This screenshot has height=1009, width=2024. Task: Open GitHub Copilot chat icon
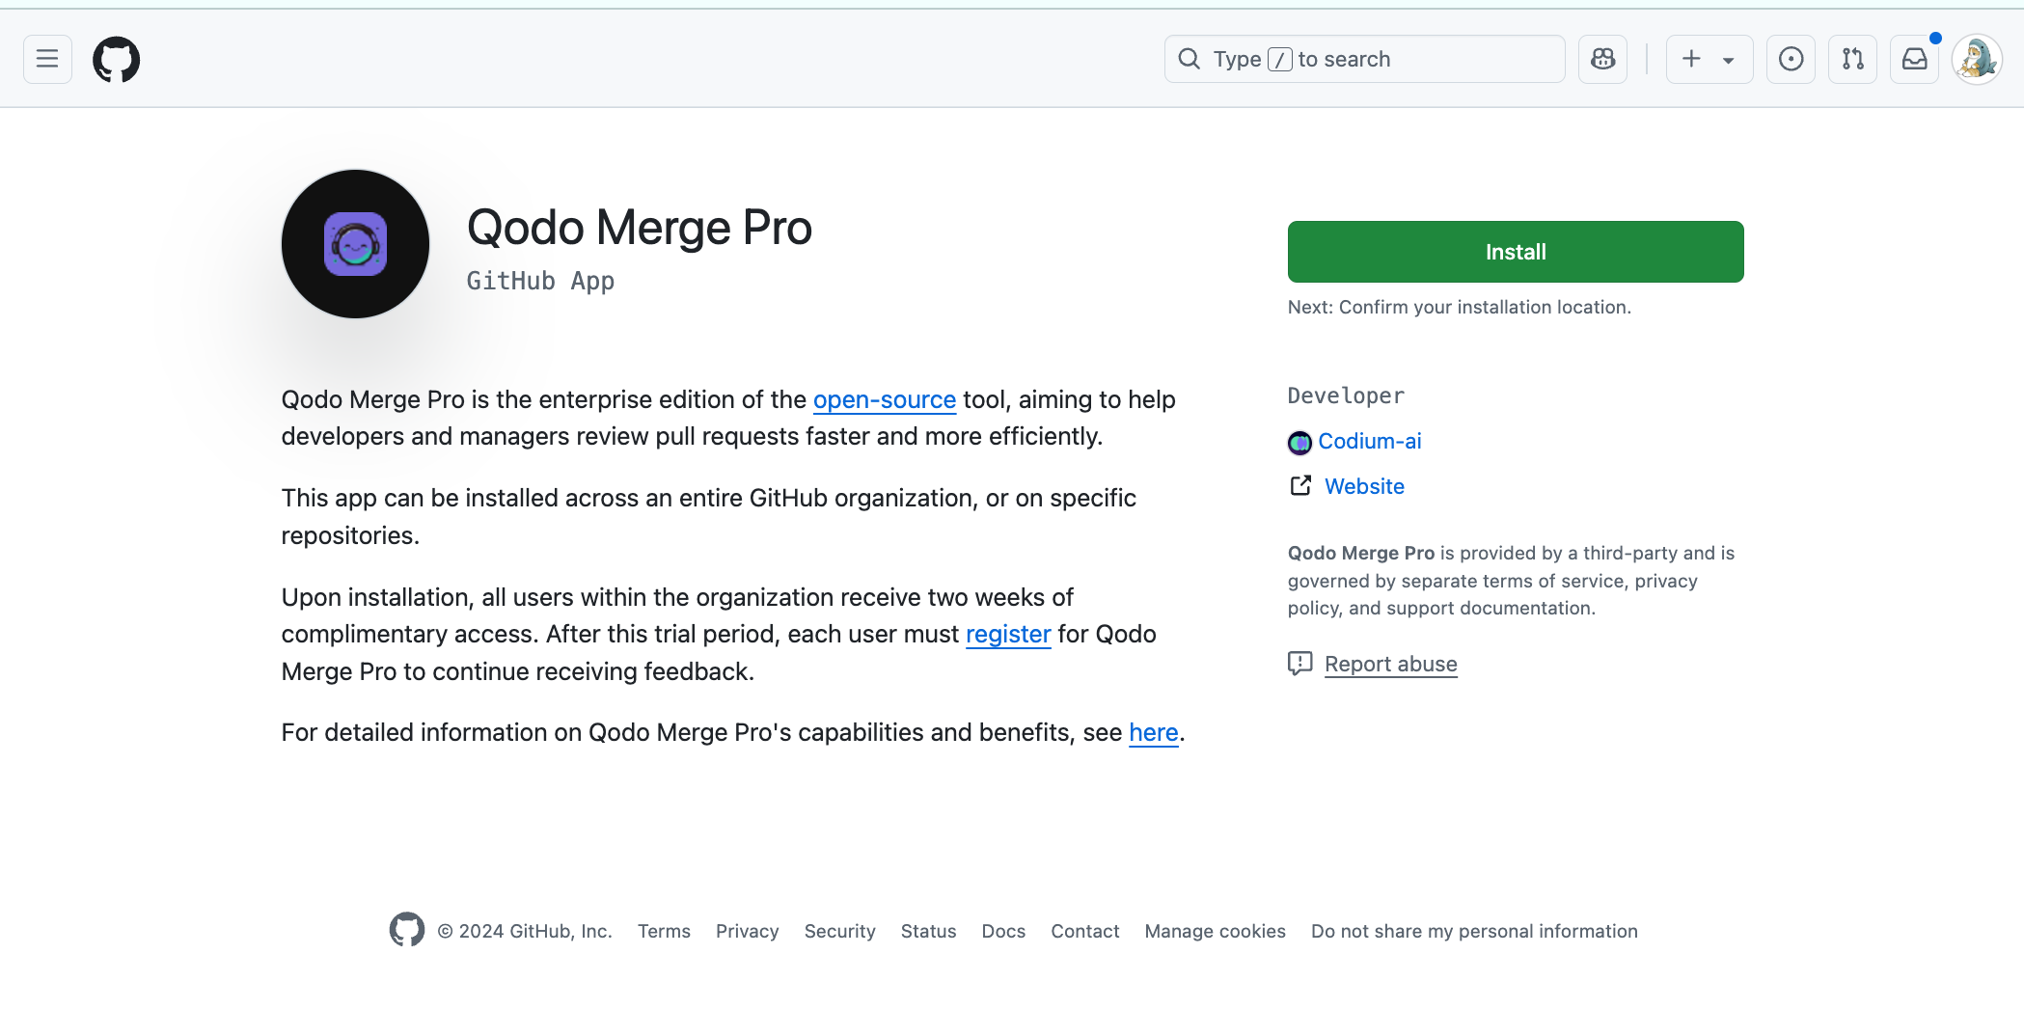coord(1602,59)
